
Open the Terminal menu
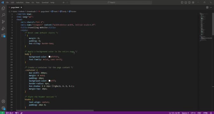[x=45, y=3]
